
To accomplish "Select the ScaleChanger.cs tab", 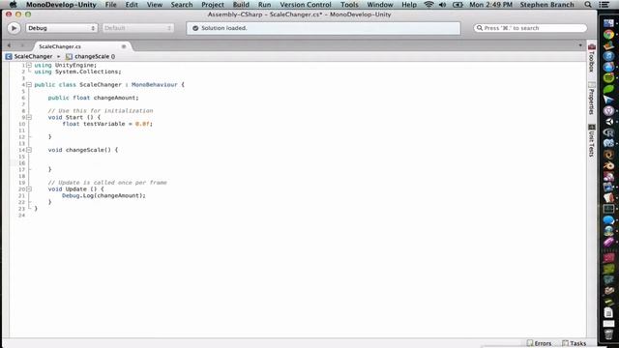I will (x=60, y=46).
